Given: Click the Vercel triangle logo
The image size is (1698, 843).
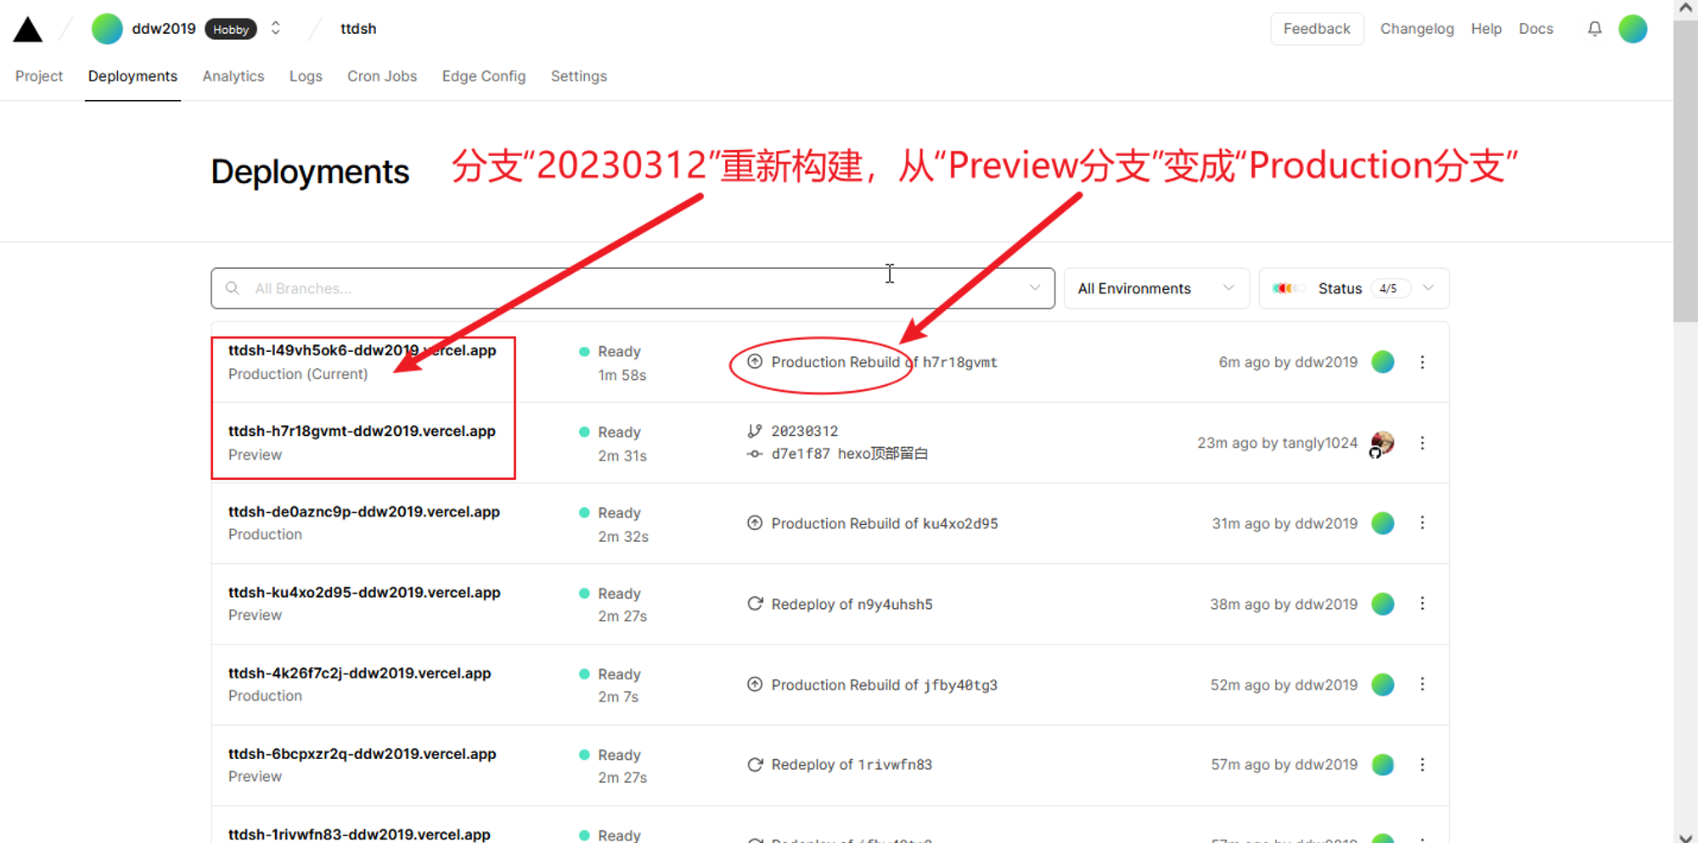Looking at the screenshot, I should pyautogui.click(x=28, y=28).
